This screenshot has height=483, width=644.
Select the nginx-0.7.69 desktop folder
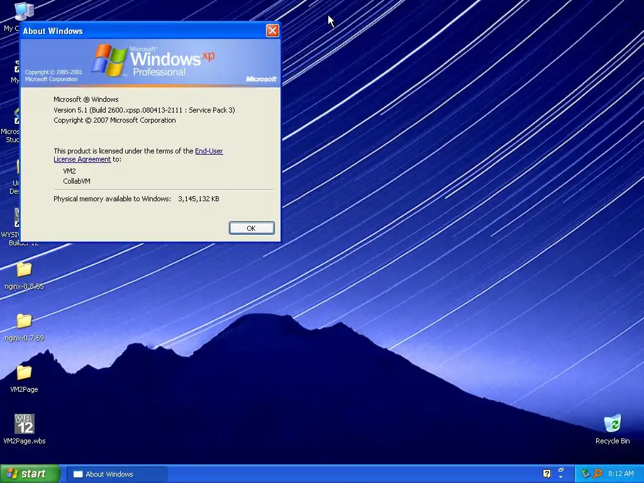(x=24, y=327)
